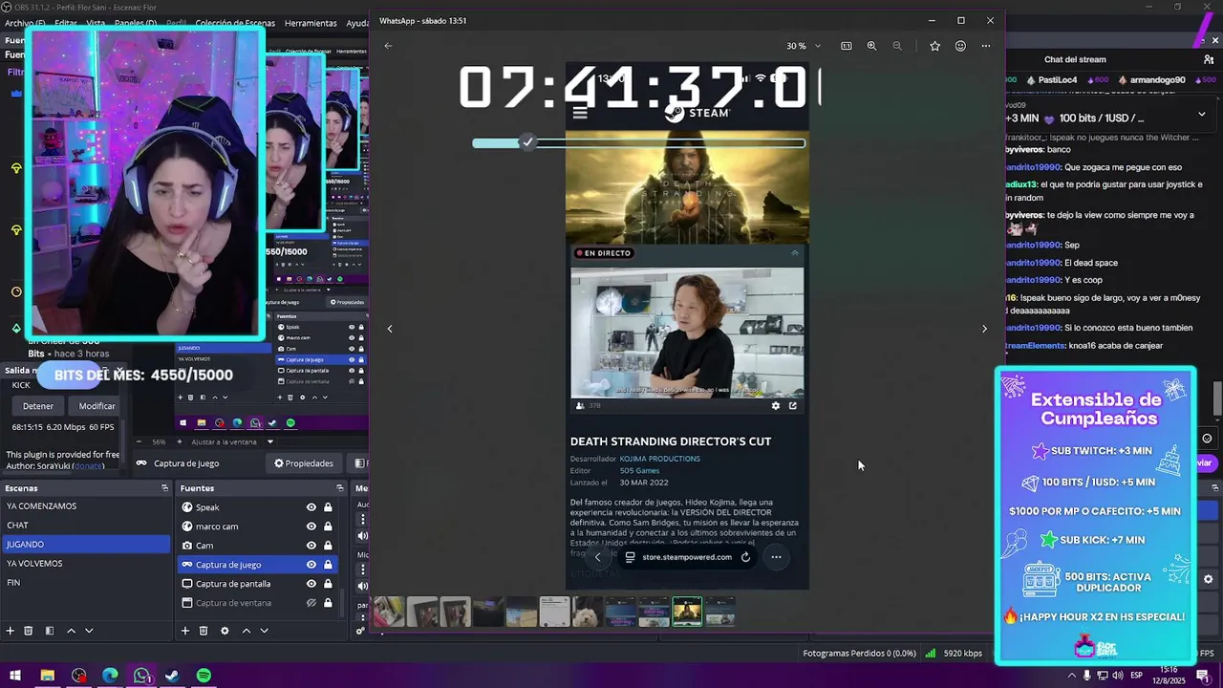
Task: Show hidden system tray icons
Action: (1071, 676)
